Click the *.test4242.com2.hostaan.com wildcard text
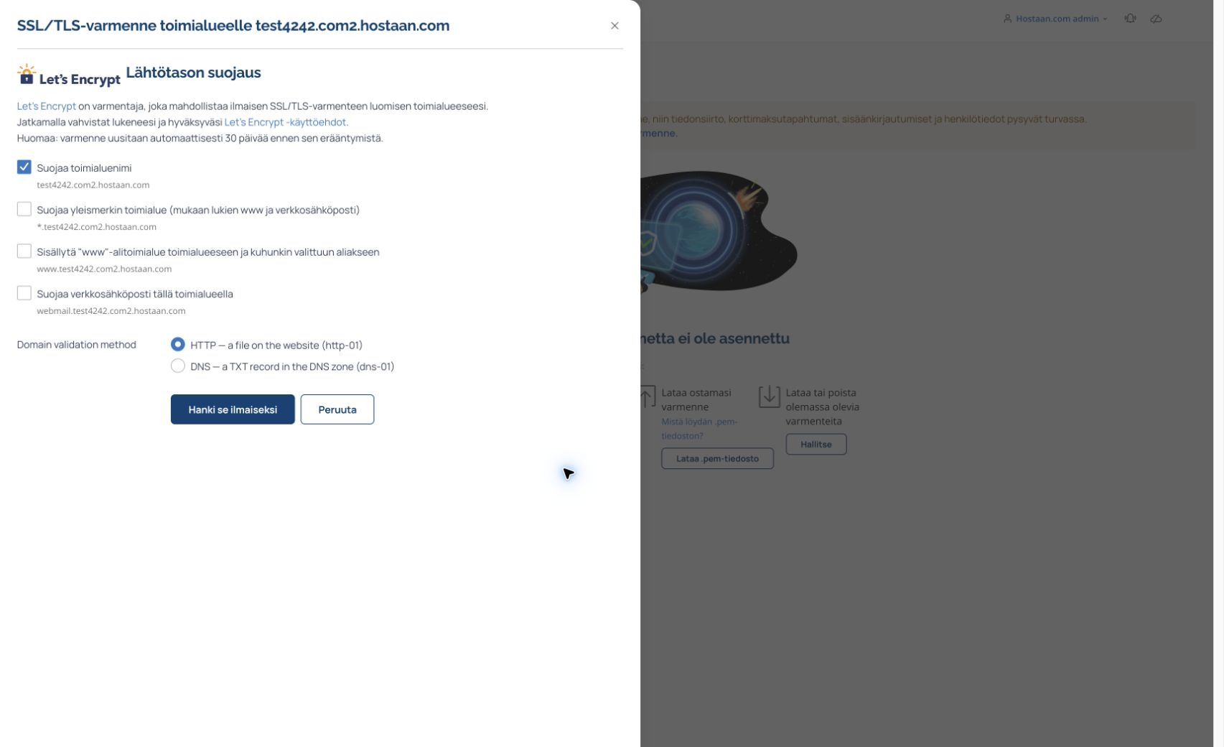Viewport: 1224px width, 747px height. pyautogui.click(x=97, y=227)
